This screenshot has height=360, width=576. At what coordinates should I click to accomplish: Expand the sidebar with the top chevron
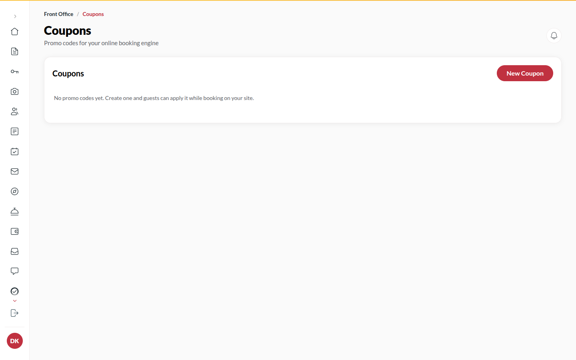point(15,16)
